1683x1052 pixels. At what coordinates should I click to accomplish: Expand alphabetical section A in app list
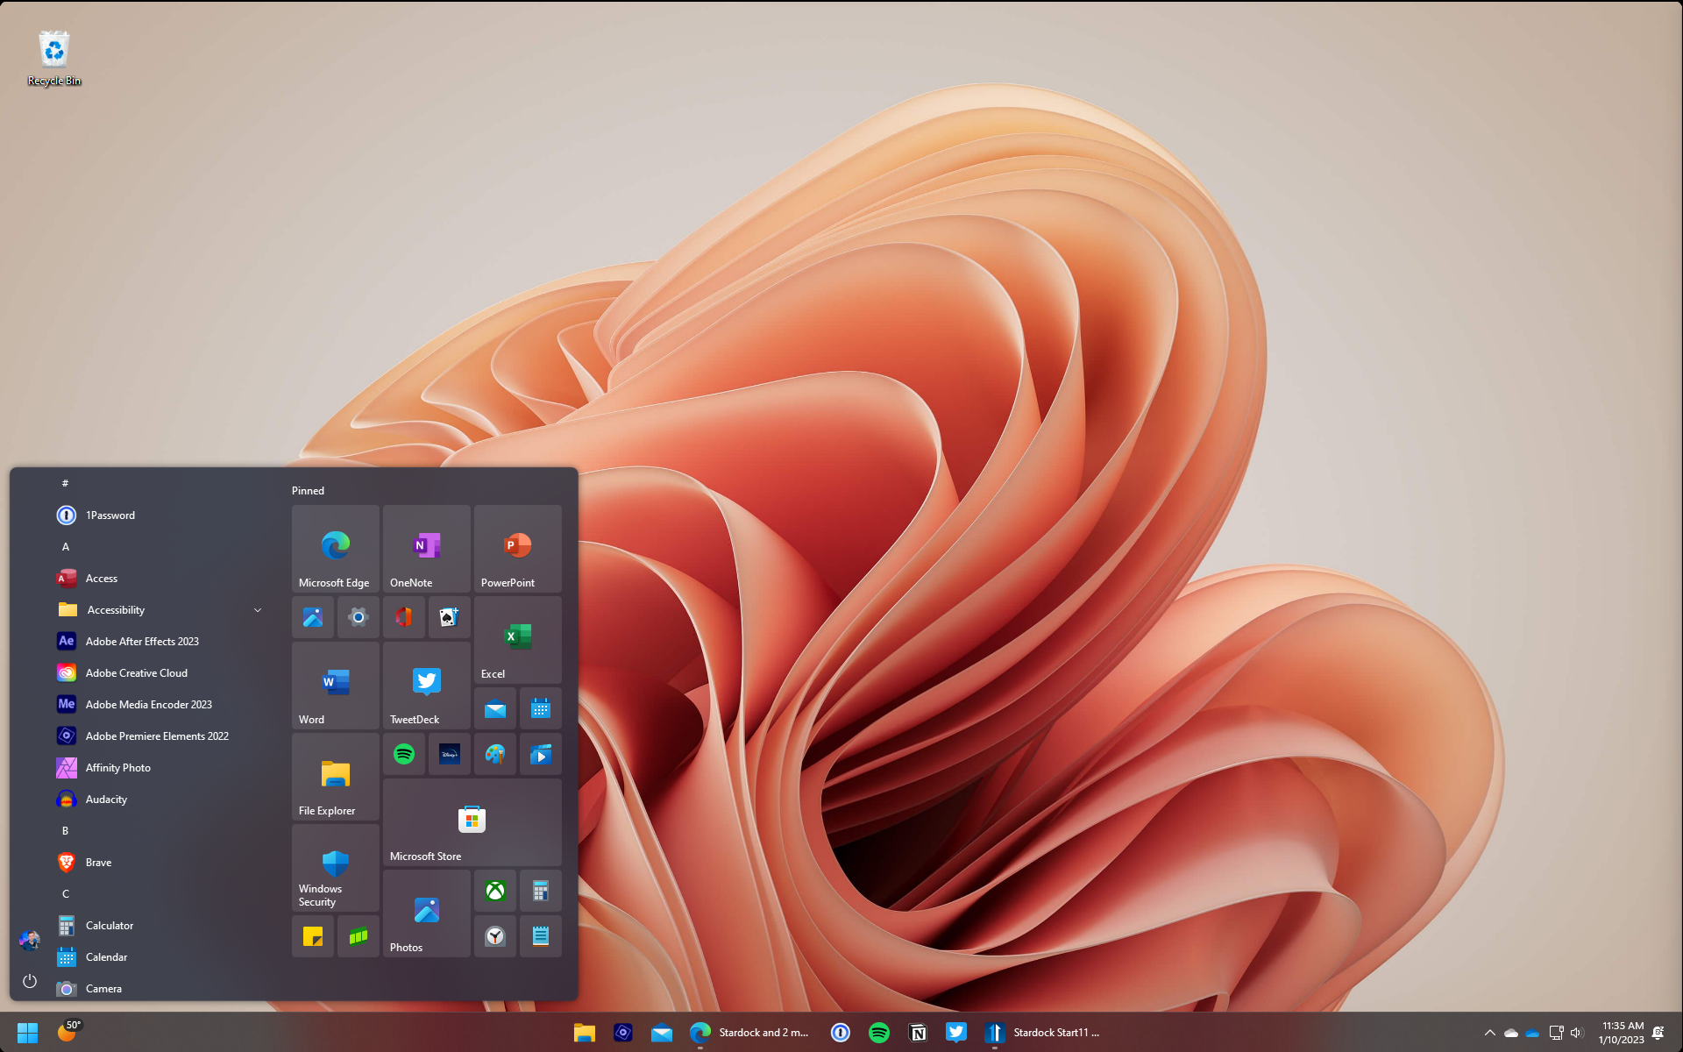pyautogui.click(x=66, y=547)
